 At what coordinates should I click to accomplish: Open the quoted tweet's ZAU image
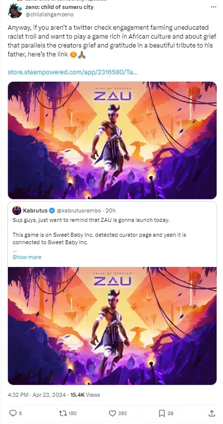pyautogui.click(x=112, y=326)
